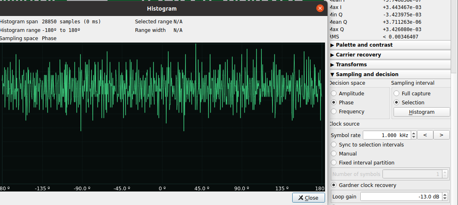Image resolution: width=458 pixels, height=205 pixels.
Task: Choose Selection sampling interval
Action: (396, 103)
